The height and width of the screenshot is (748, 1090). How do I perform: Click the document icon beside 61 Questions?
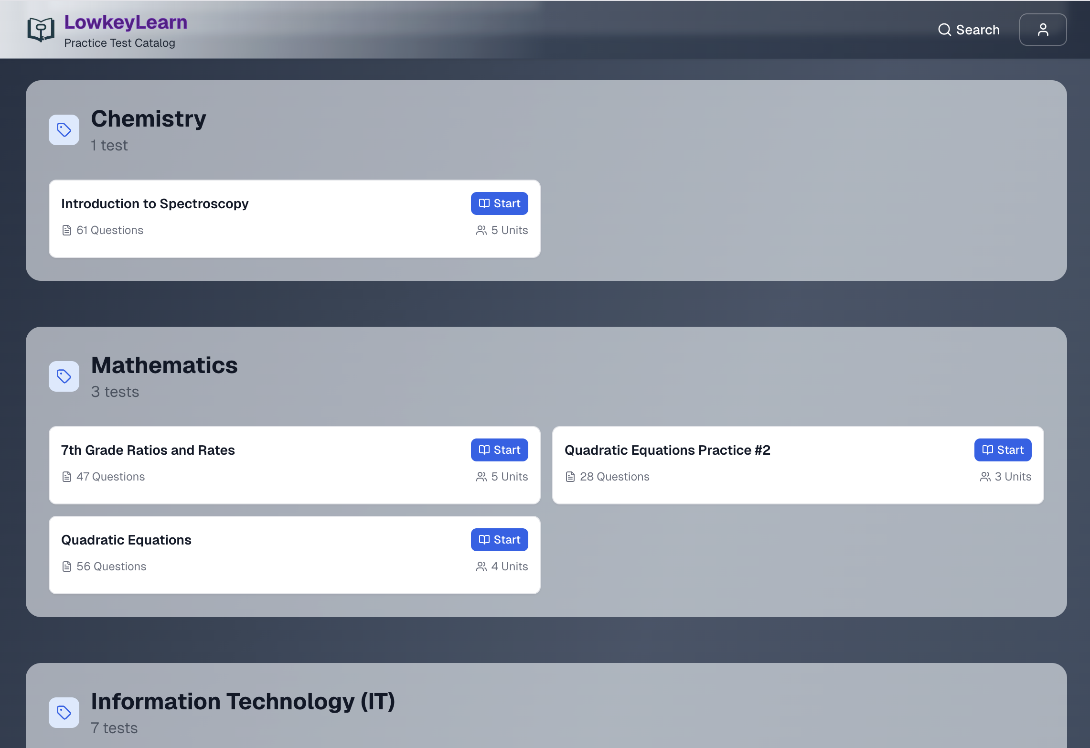(66, 230)
